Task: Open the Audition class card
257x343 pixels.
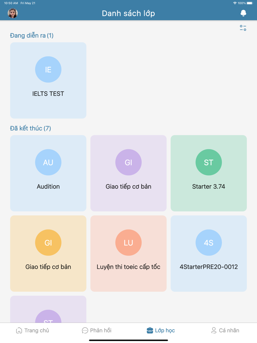Action: coord(48,187)
